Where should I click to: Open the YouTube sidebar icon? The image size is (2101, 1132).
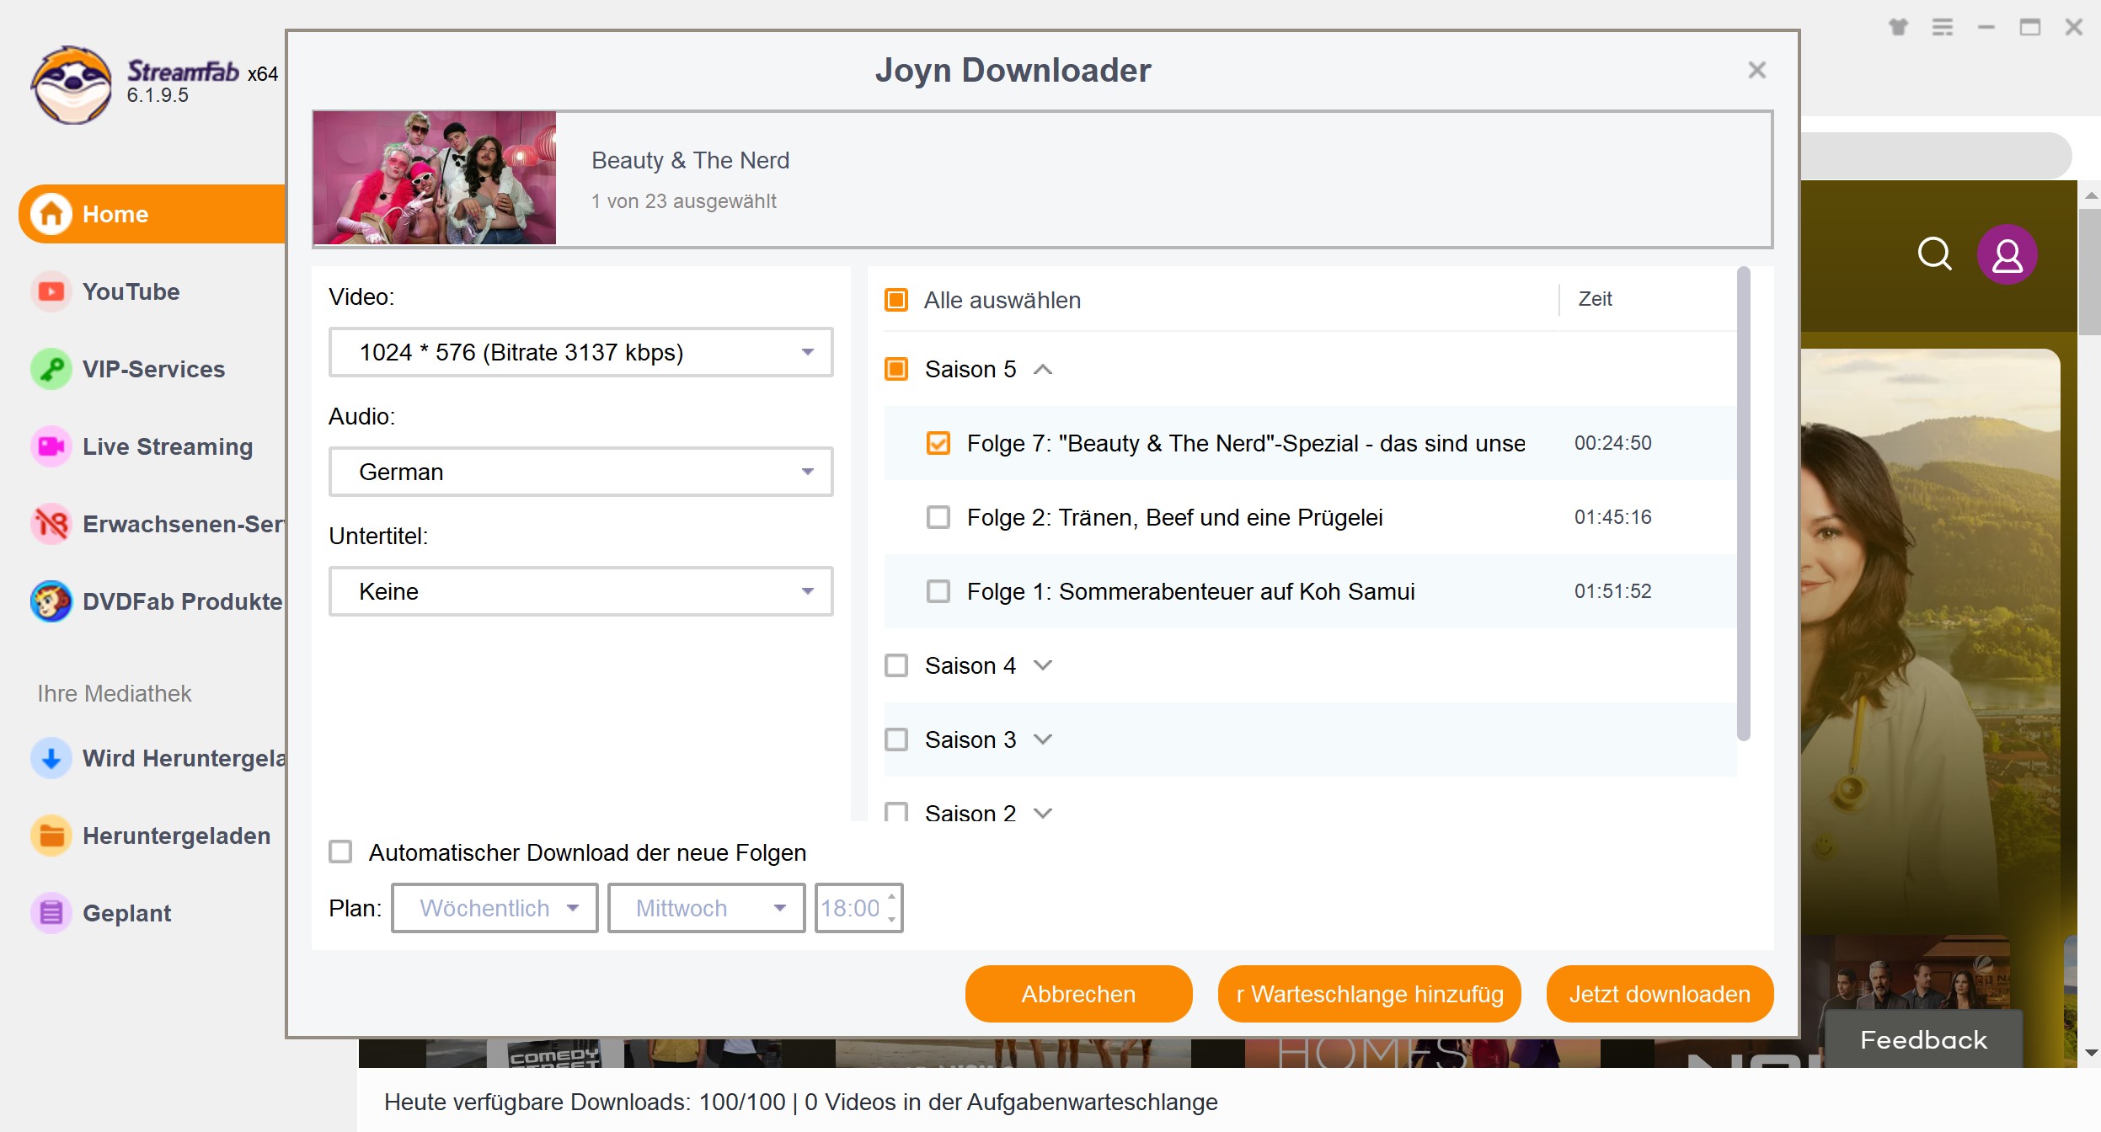click(x=51, y=291)
